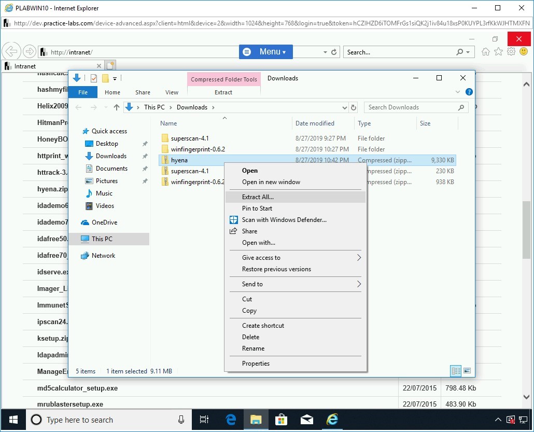The width and height of the screenshot is (534, 432).
Task: Choose Properties in the context menu
Action: pyautogui.click(x=256, y=364)
